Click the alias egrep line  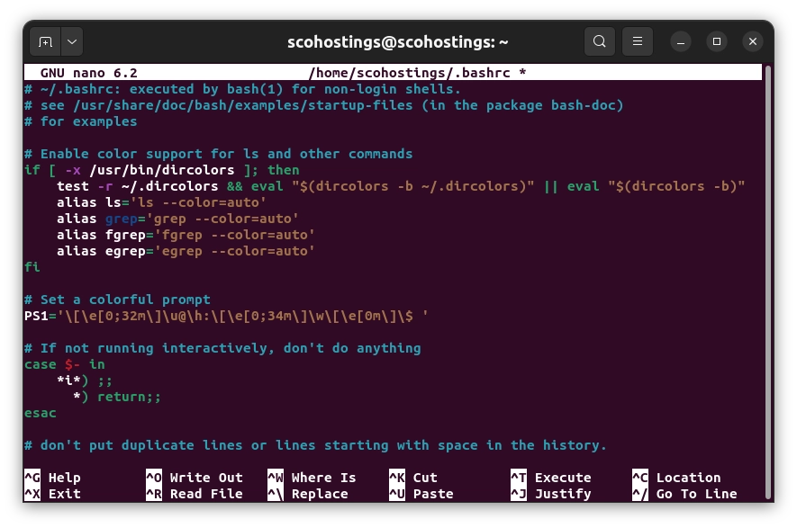[186, 251]
